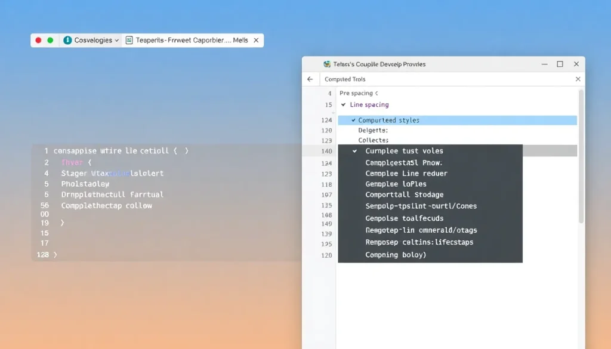Select the Computeed styles row

point(458,121)
